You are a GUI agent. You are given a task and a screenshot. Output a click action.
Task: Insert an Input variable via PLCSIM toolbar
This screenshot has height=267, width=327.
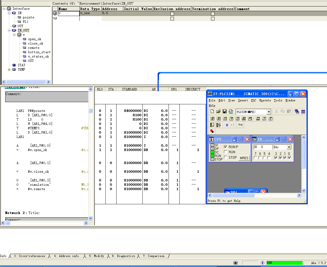(x=212, y=118)
